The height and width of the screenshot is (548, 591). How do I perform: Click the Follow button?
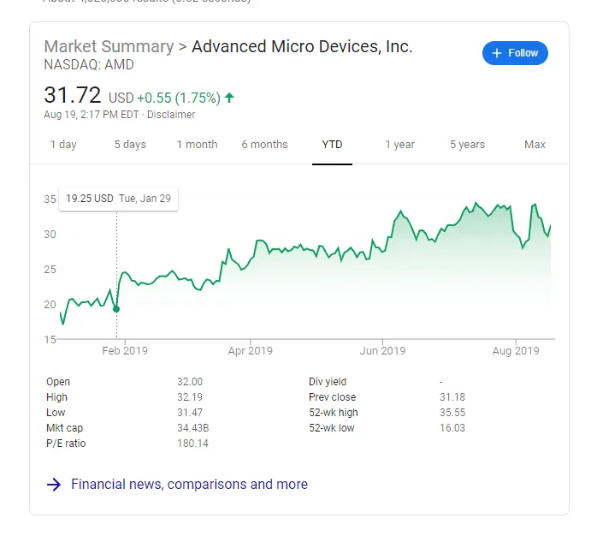tap(515, 53)
